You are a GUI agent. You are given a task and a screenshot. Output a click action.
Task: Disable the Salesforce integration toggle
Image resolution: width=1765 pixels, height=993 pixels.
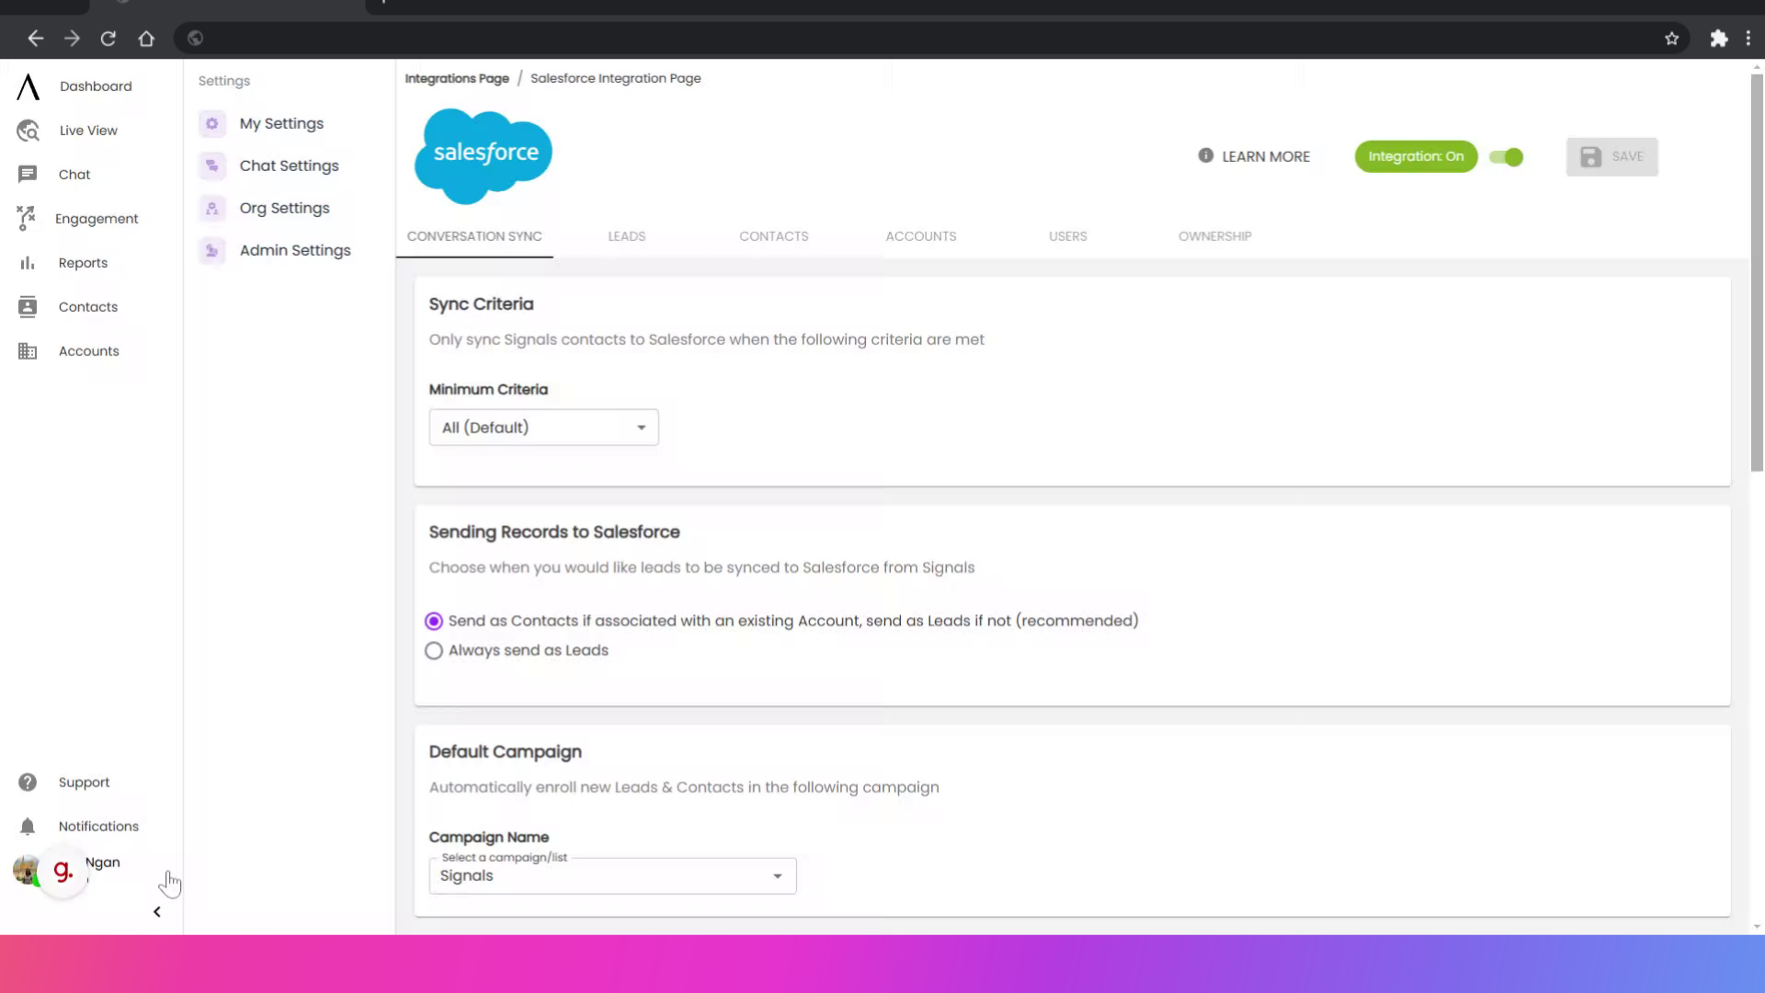point(1506,157)
